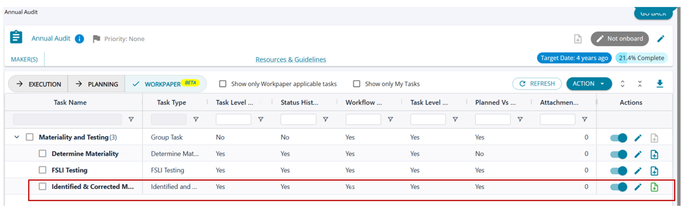Screen dimensions: 687x215
Task: Switch to the PLANNING tab
Action: [96, 84]
